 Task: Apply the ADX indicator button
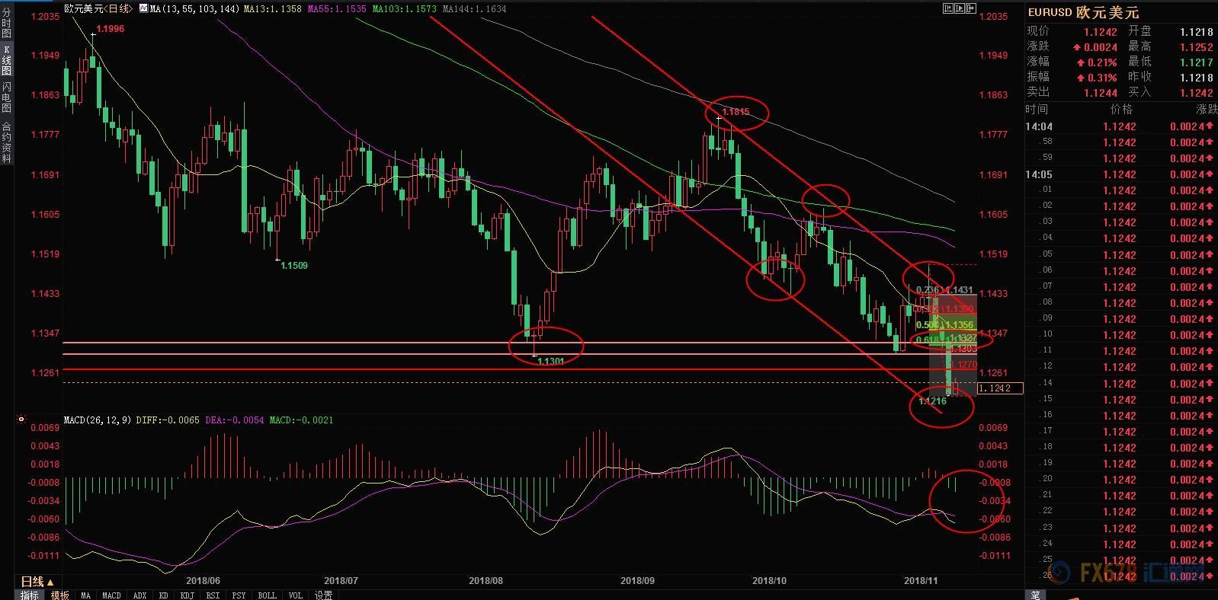pyautogui.click(x=139, y=595)
